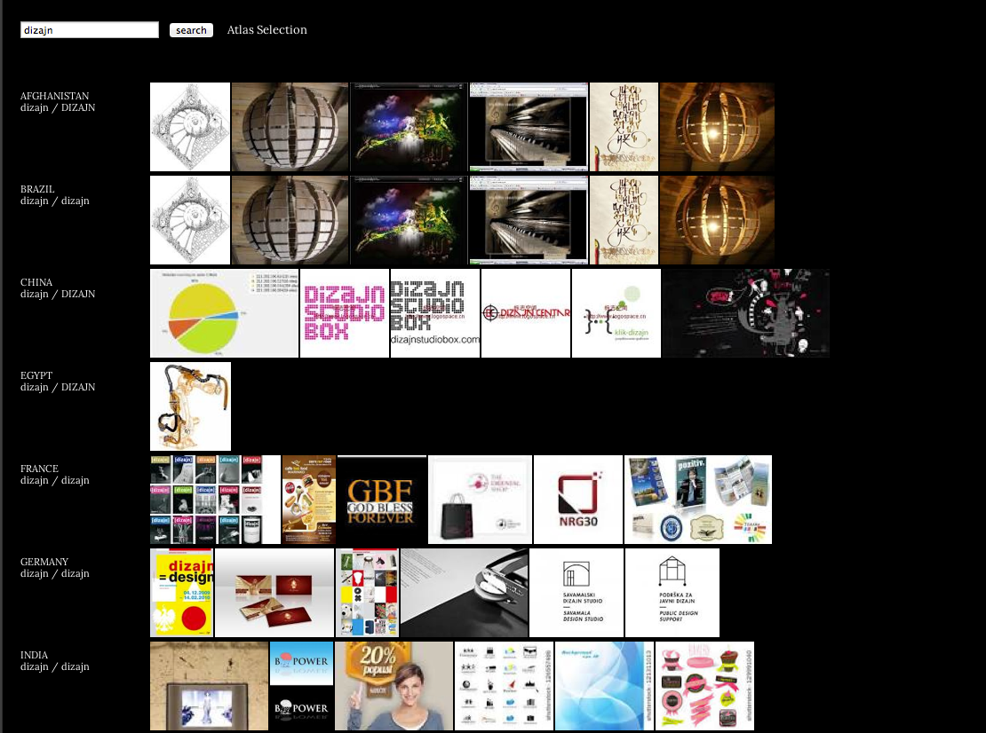Select the GERMANY country label
Image resolution: width=986 pixels, height=733 pixels.
click(44, 562)
